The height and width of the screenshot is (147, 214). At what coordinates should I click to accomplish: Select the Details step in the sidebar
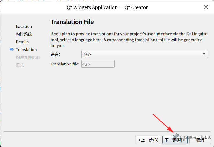tap(22, 42)
